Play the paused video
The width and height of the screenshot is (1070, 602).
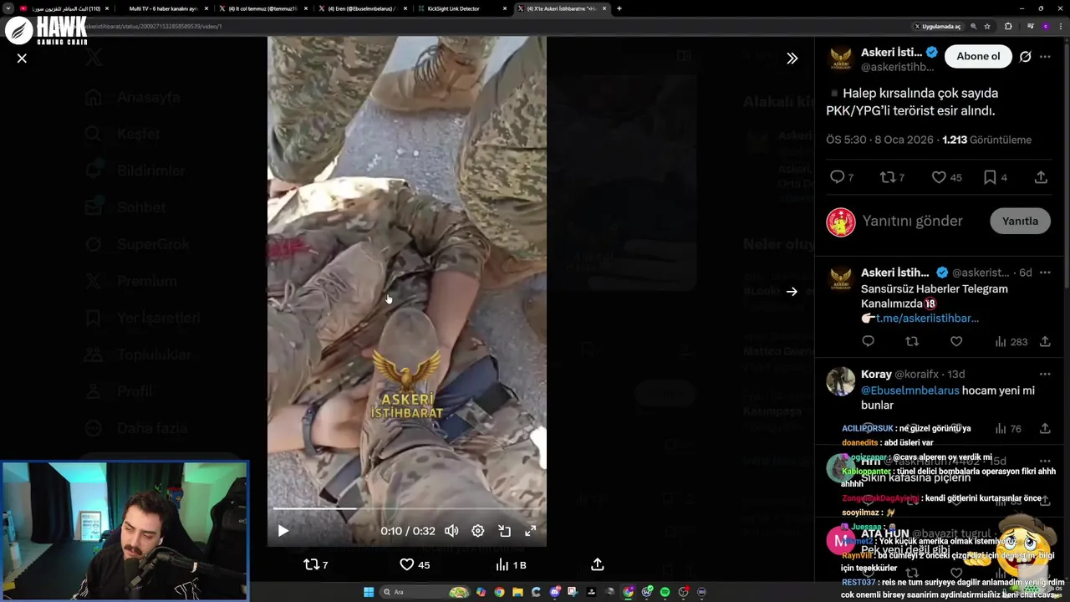click(x=283, y=531)
